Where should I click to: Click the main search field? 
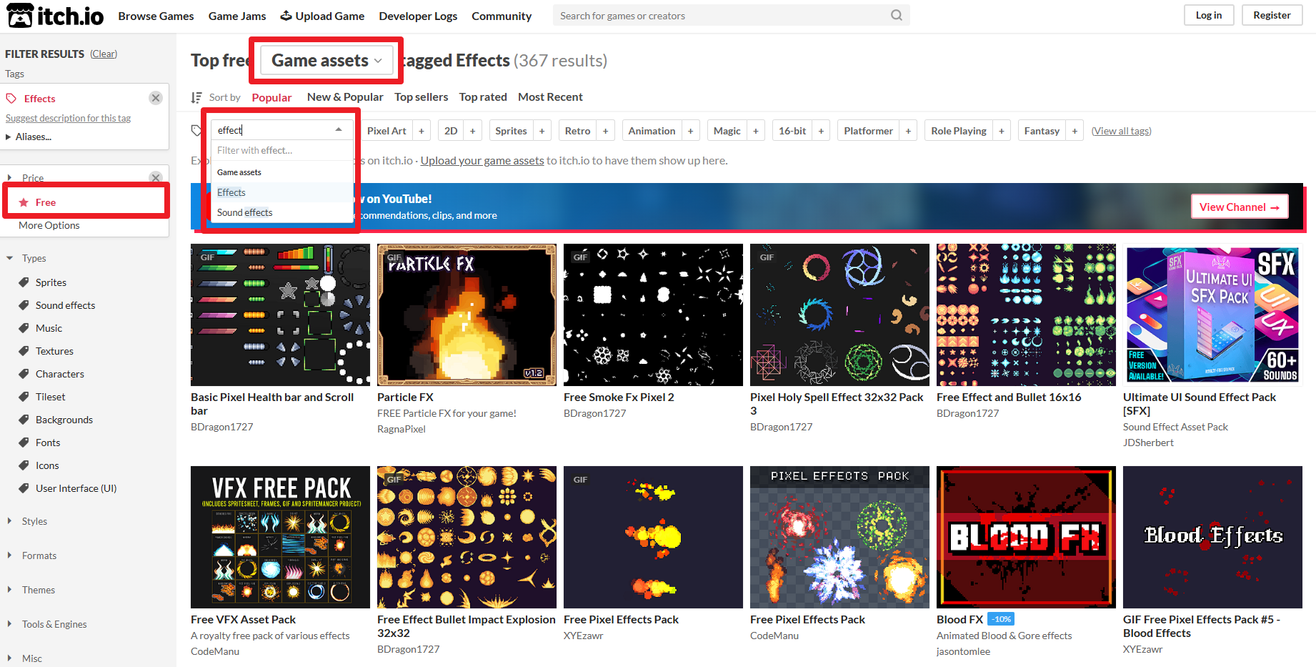click(722, 15)
